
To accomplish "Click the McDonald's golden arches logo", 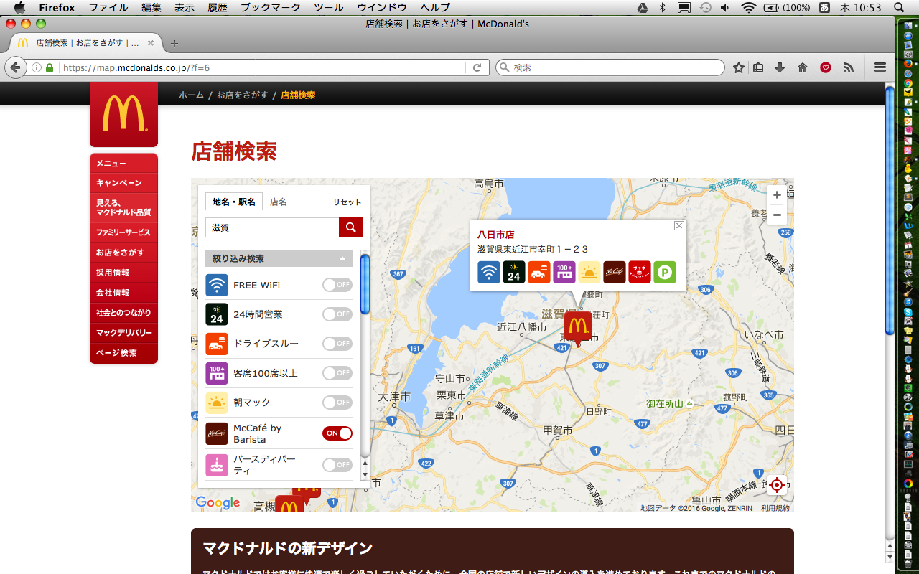I will (x=123, y=114).
